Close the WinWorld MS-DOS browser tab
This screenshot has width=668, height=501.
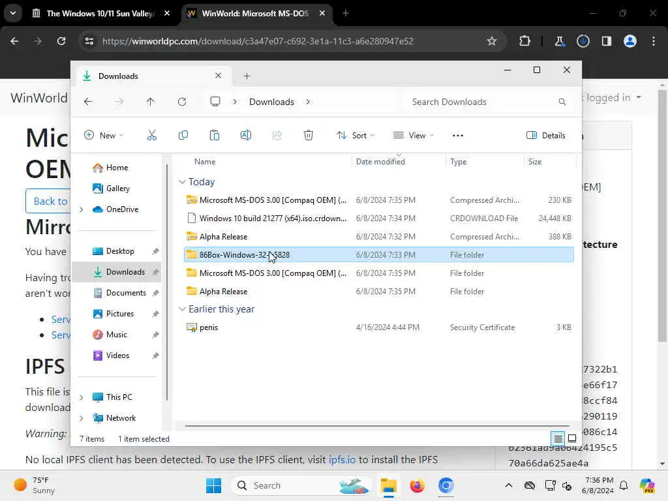322,13
